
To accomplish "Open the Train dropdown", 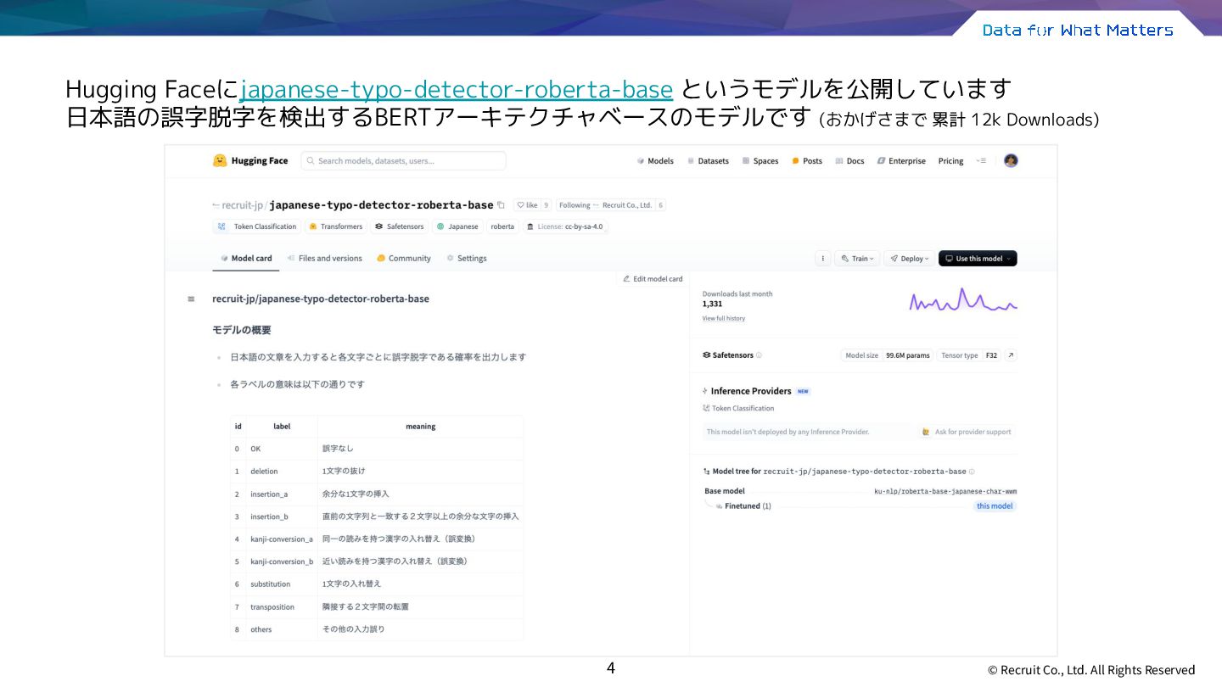I will [x=855, y=259].
